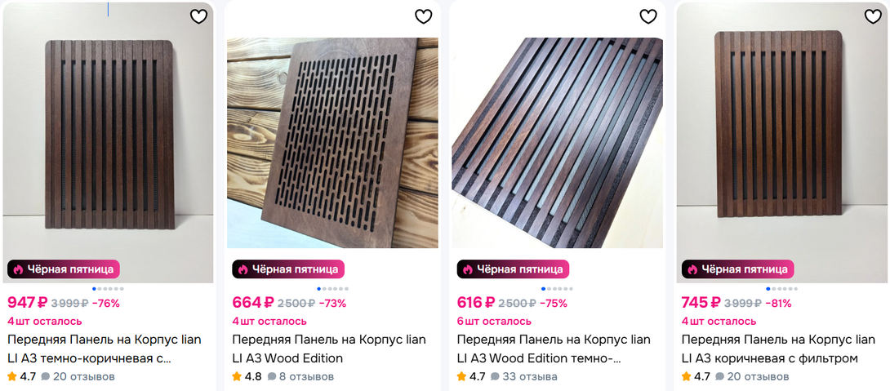Screen dimensions: 890x391
Task: Click flame icon on first Чёрная пятница badge
Action: pyautogui.click(x=18, y=269)
